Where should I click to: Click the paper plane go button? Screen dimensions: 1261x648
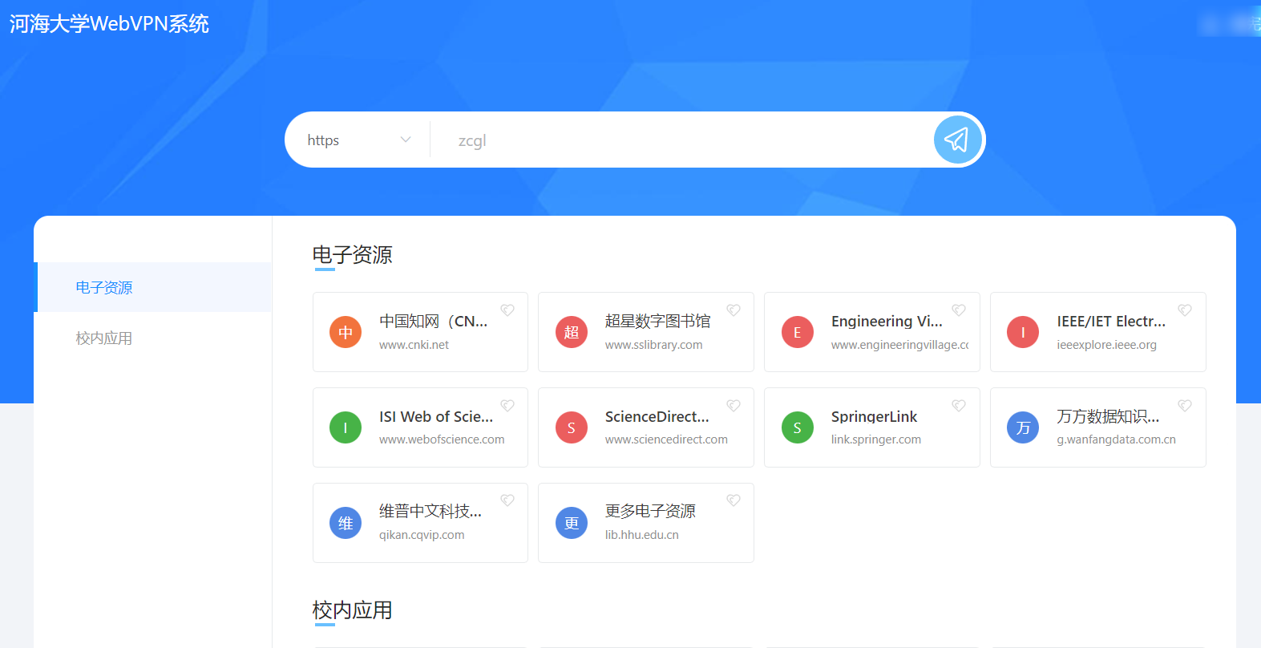(957, 140)
